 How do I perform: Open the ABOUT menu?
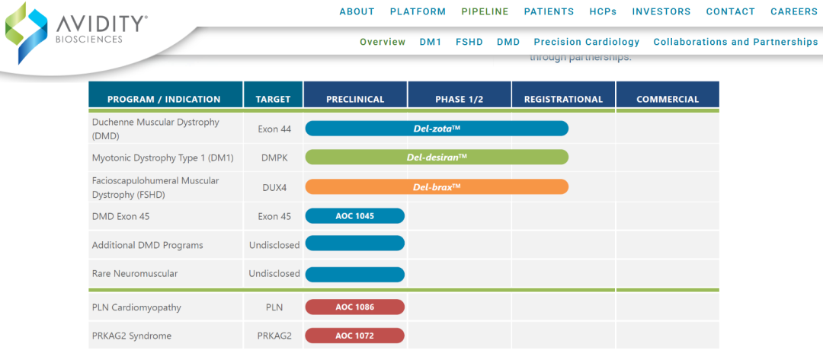(x=357, y=11)
